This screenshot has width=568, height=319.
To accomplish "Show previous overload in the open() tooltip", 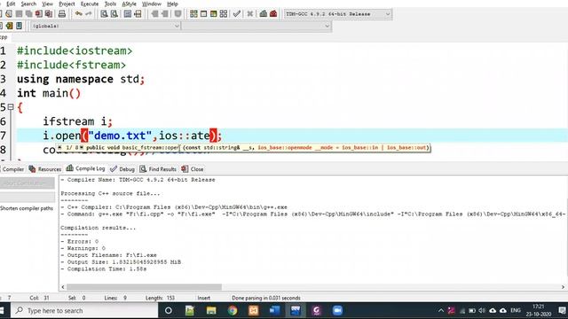I will pos(59,148).
